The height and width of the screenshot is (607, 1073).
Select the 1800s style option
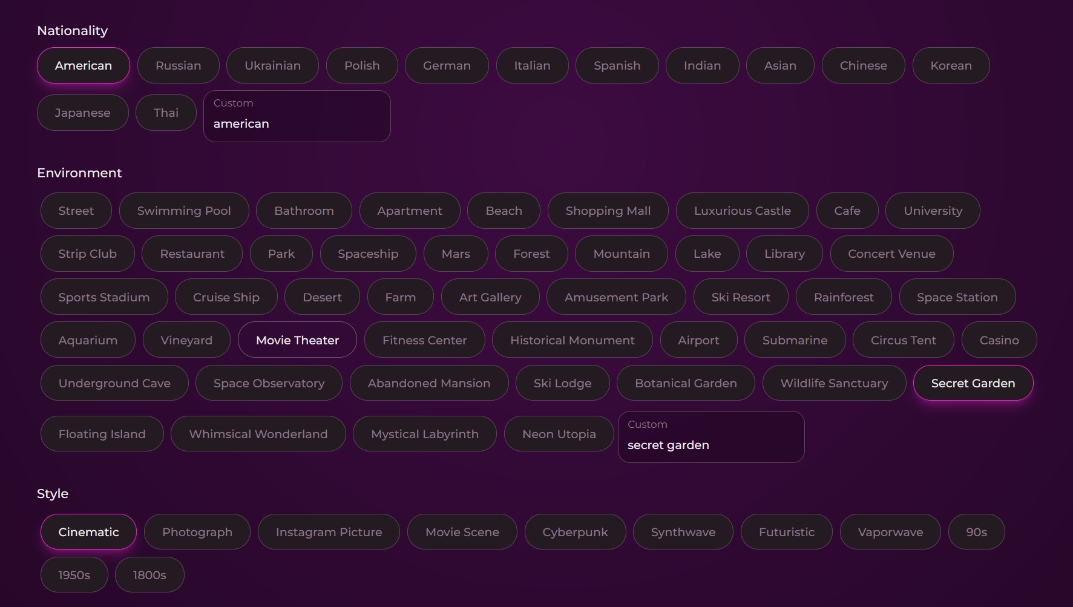tap(149, 574)
